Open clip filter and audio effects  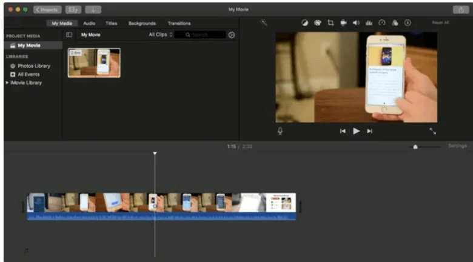click(395, 23)
